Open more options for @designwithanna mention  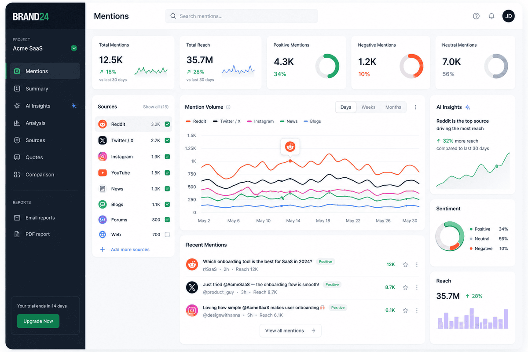(x=417, y=310)
